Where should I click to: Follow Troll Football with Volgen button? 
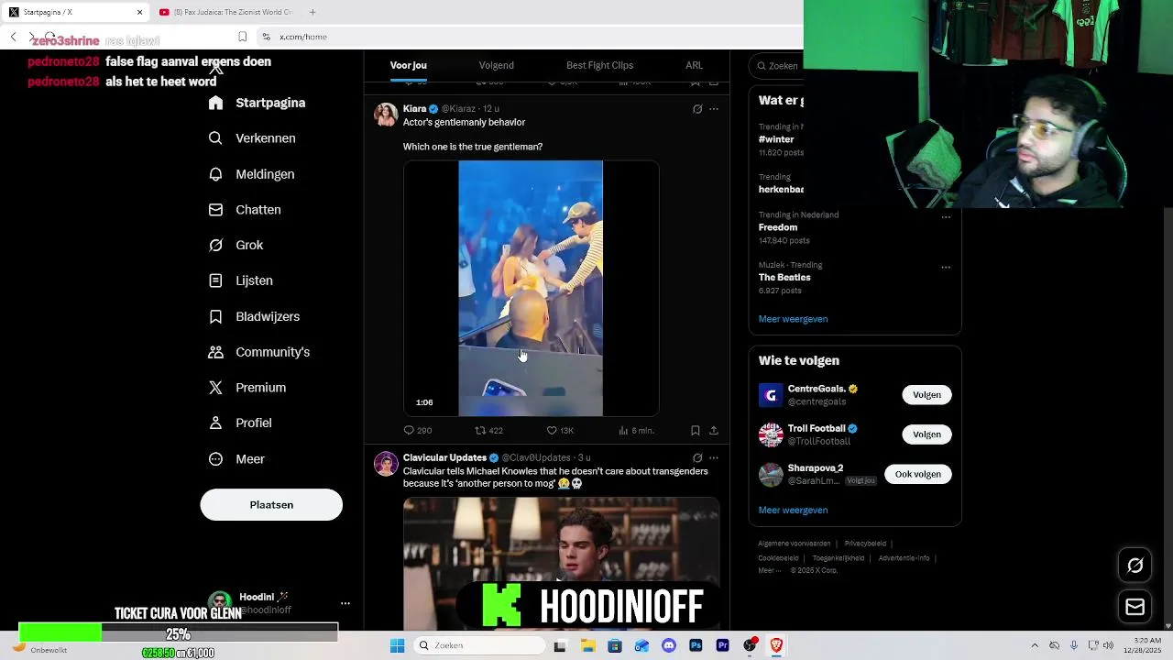coord(926,434)
